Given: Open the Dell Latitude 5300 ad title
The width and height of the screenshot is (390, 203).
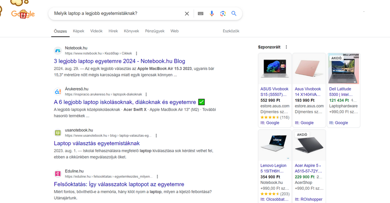Looking at the screenshot, I should (x=341, y=92).
